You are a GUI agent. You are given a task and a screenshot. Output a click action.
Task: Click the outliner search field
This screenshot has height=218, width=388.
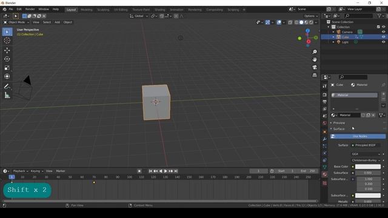[x=358, y=16]
